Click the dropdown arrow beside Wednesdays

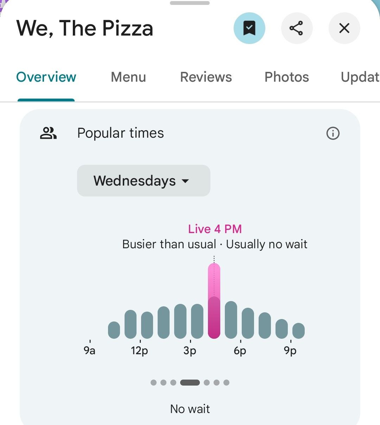[185, 181]
